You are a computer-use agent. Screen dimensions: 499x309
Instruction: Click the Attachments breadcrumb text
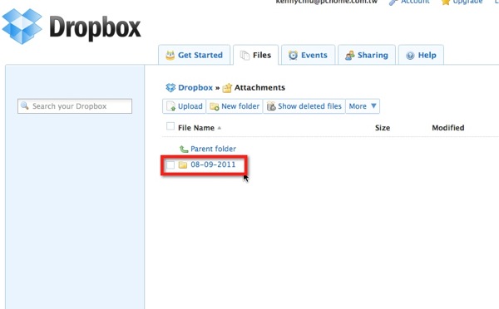point(259,87)
